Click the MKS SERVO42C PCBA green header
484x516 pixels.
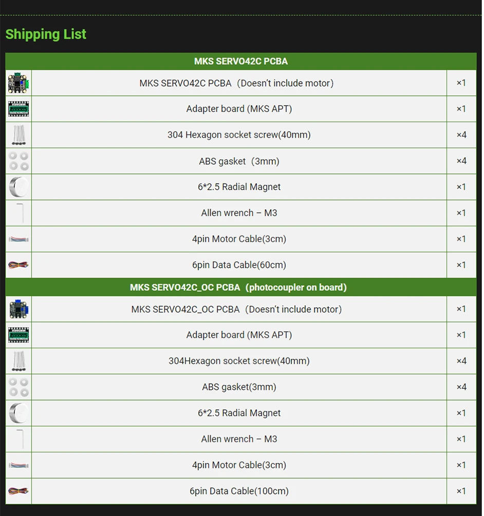[240, 61]
